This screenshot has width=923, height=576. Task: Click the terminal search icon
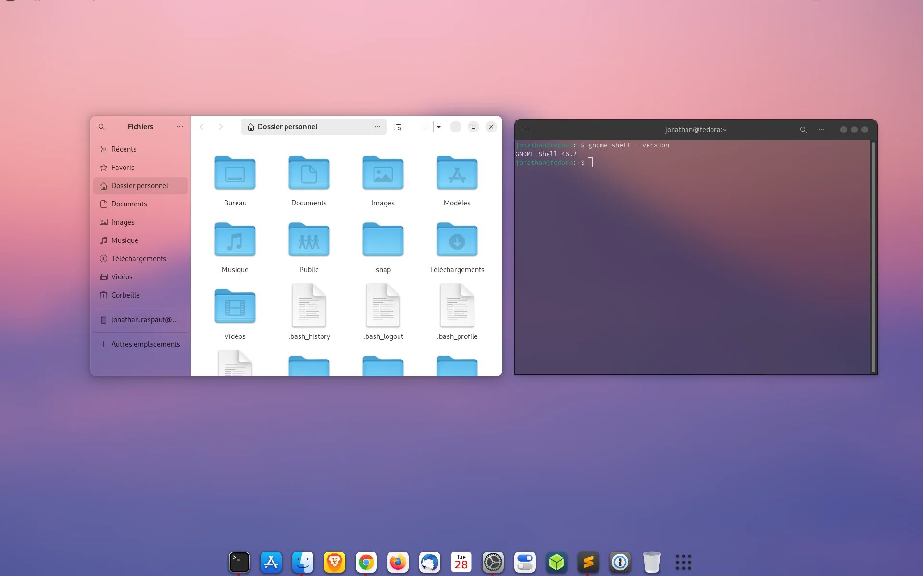(803, 130)
